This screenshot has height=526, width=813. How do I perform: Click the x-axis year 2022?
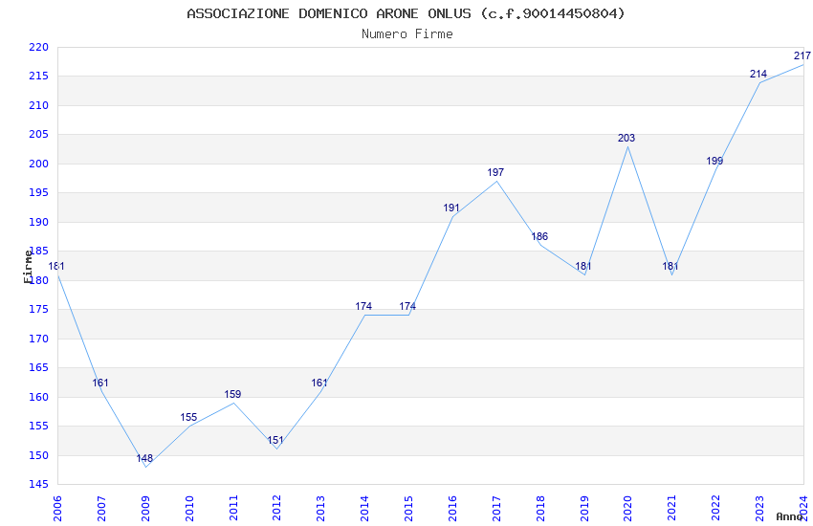pyautogui.click(x=716, y=509)
